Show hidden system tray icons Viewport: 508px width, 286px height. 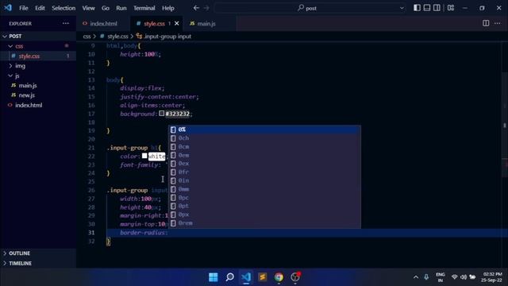point(416,277)
